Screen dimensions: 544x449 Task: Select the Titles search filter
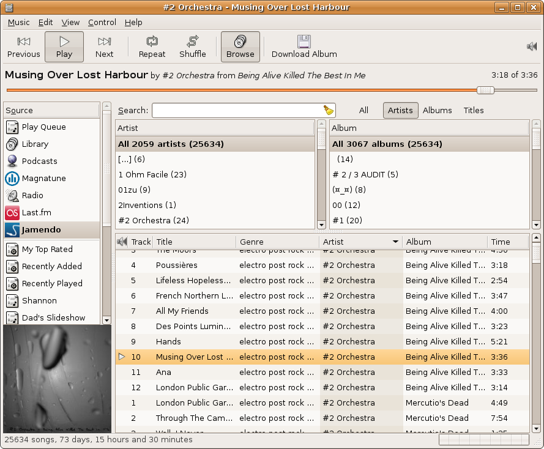pos(474,111)
